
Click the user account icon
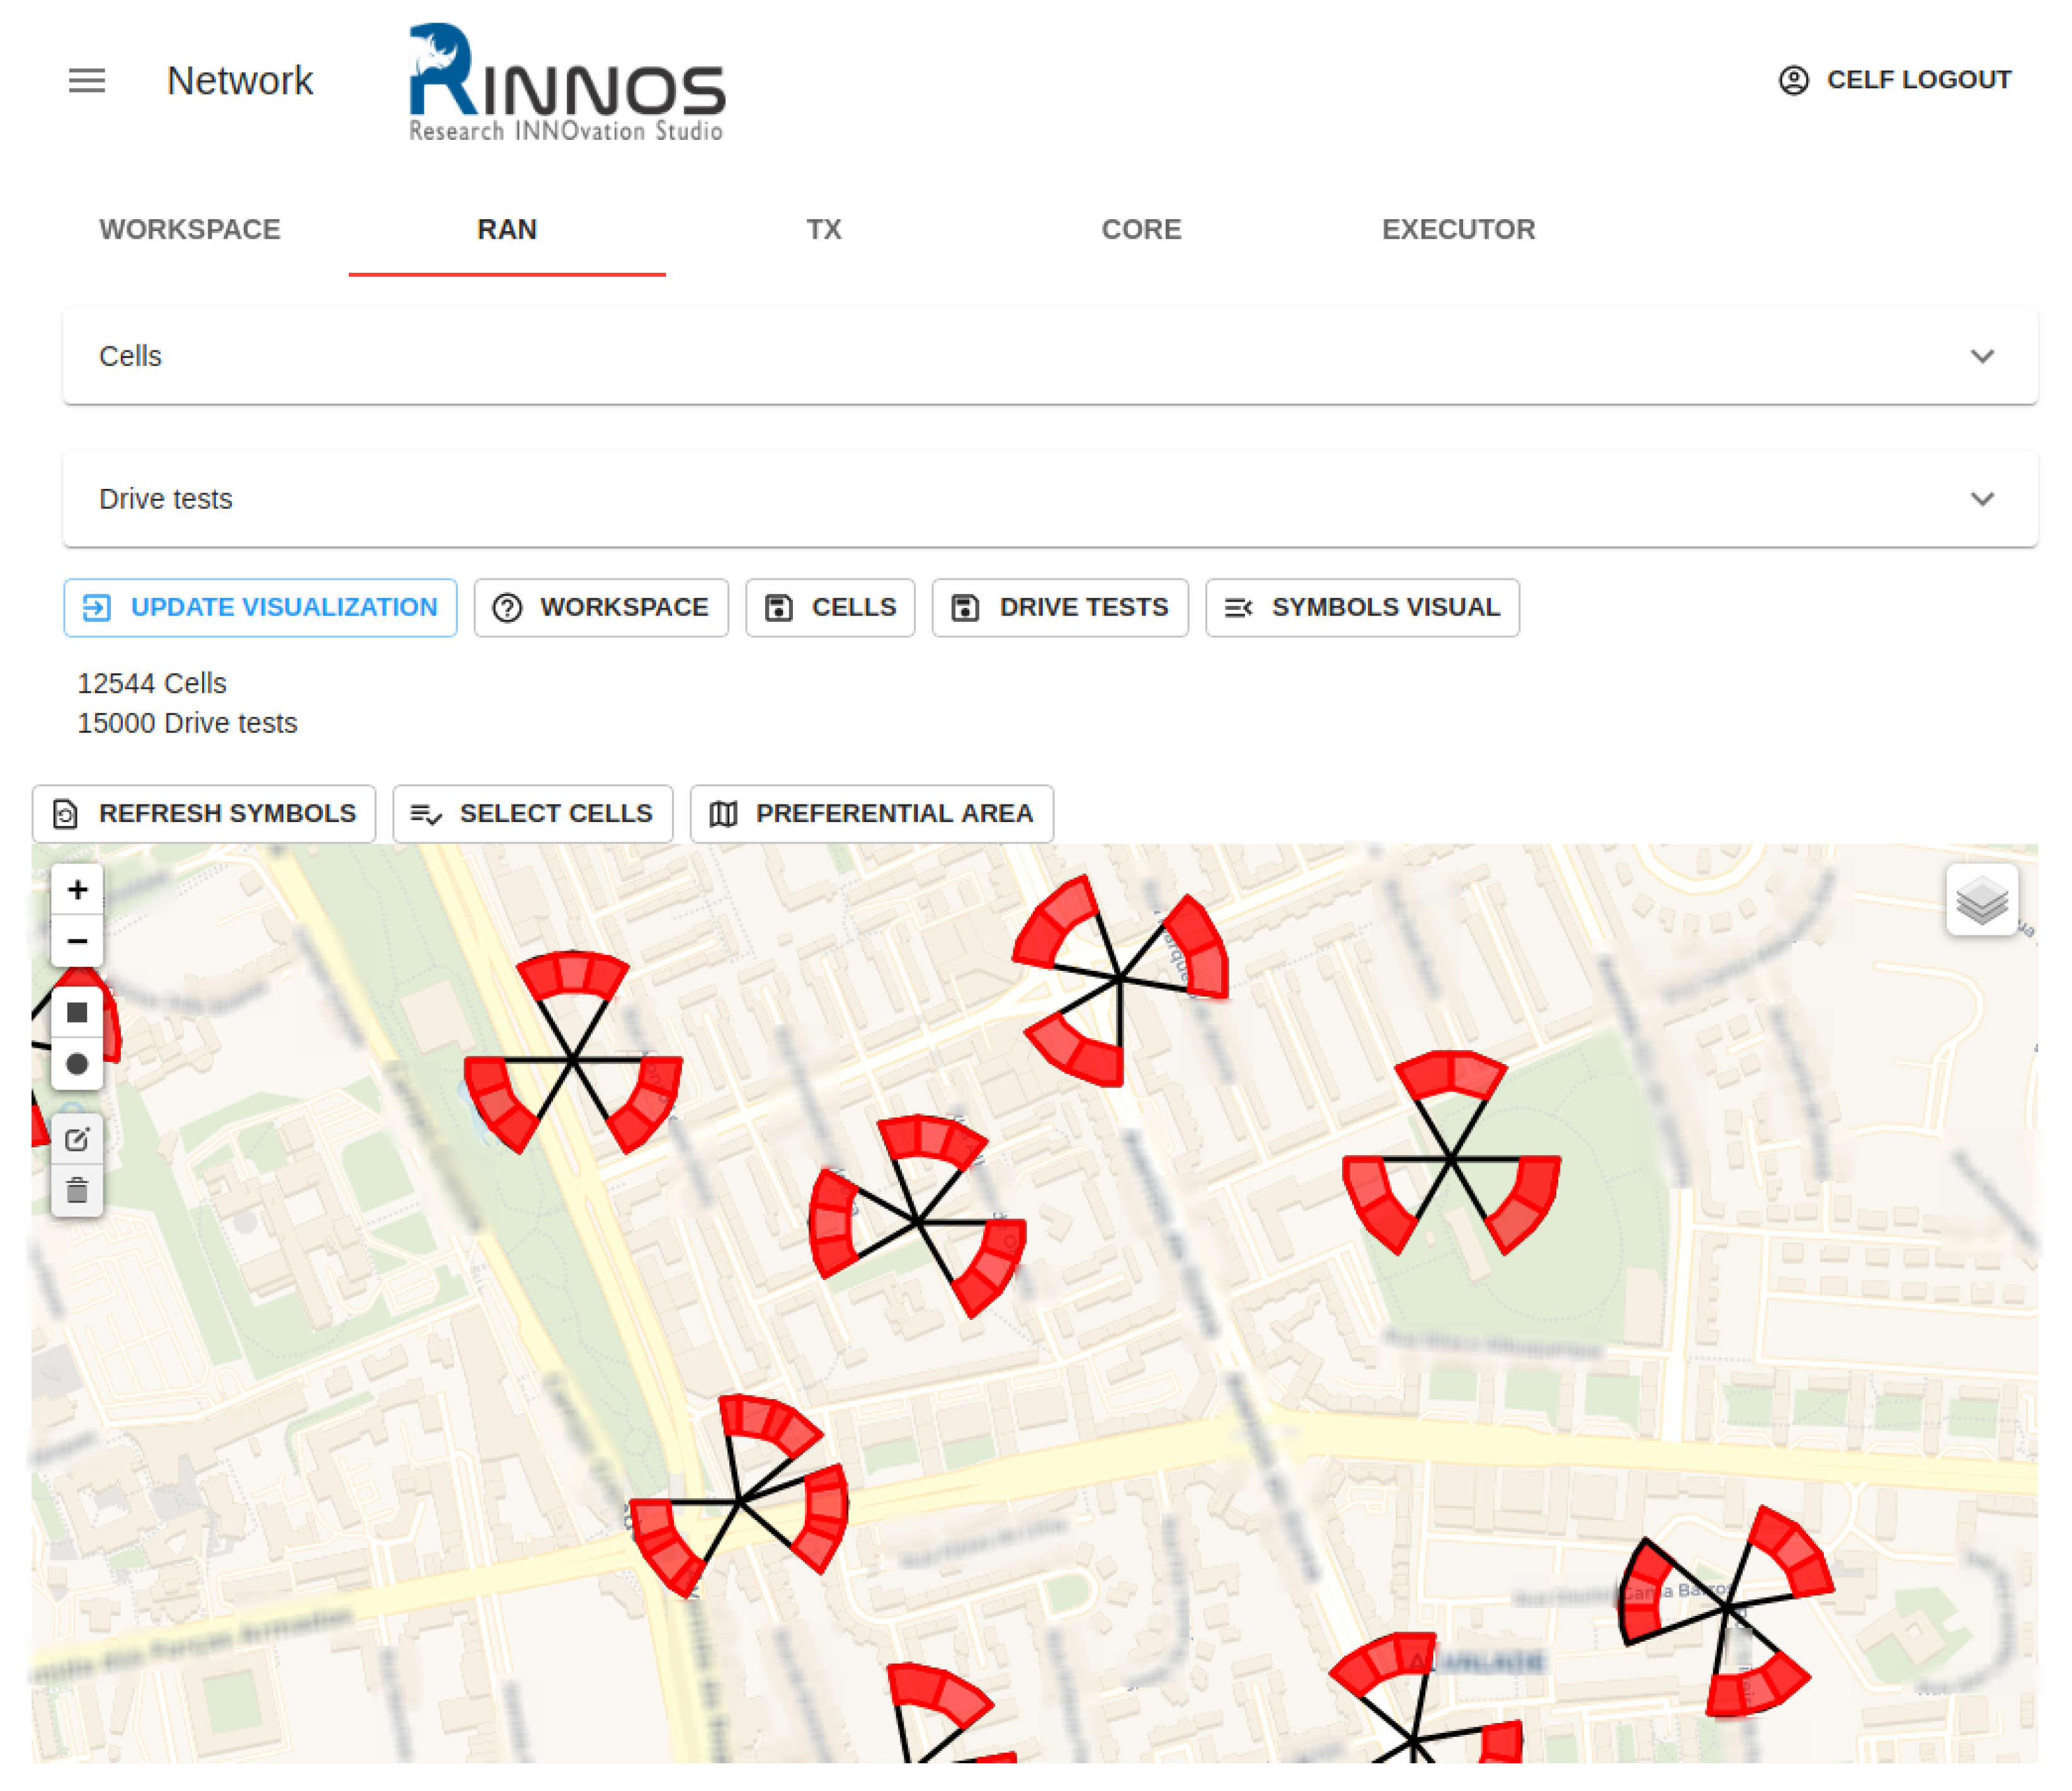tap(1793, 80)
